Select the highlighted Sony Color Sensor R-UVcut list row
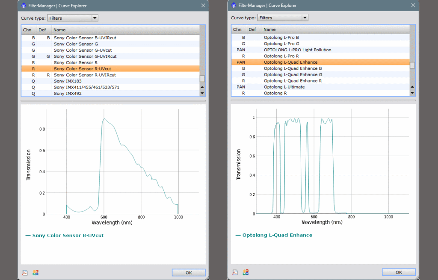The image size is (438, 280). point(111,69)
